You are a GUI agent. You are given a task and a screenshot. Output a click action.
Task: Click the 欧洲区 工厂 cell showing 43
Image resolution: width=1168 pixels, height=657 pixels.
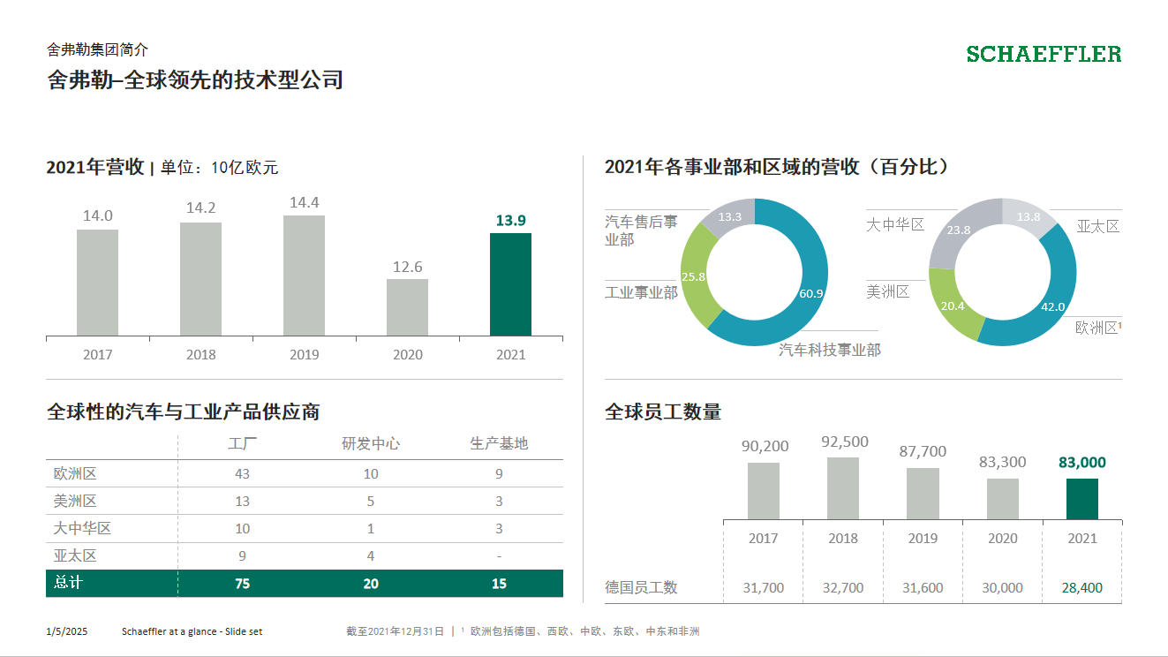(x=242, y=474)
